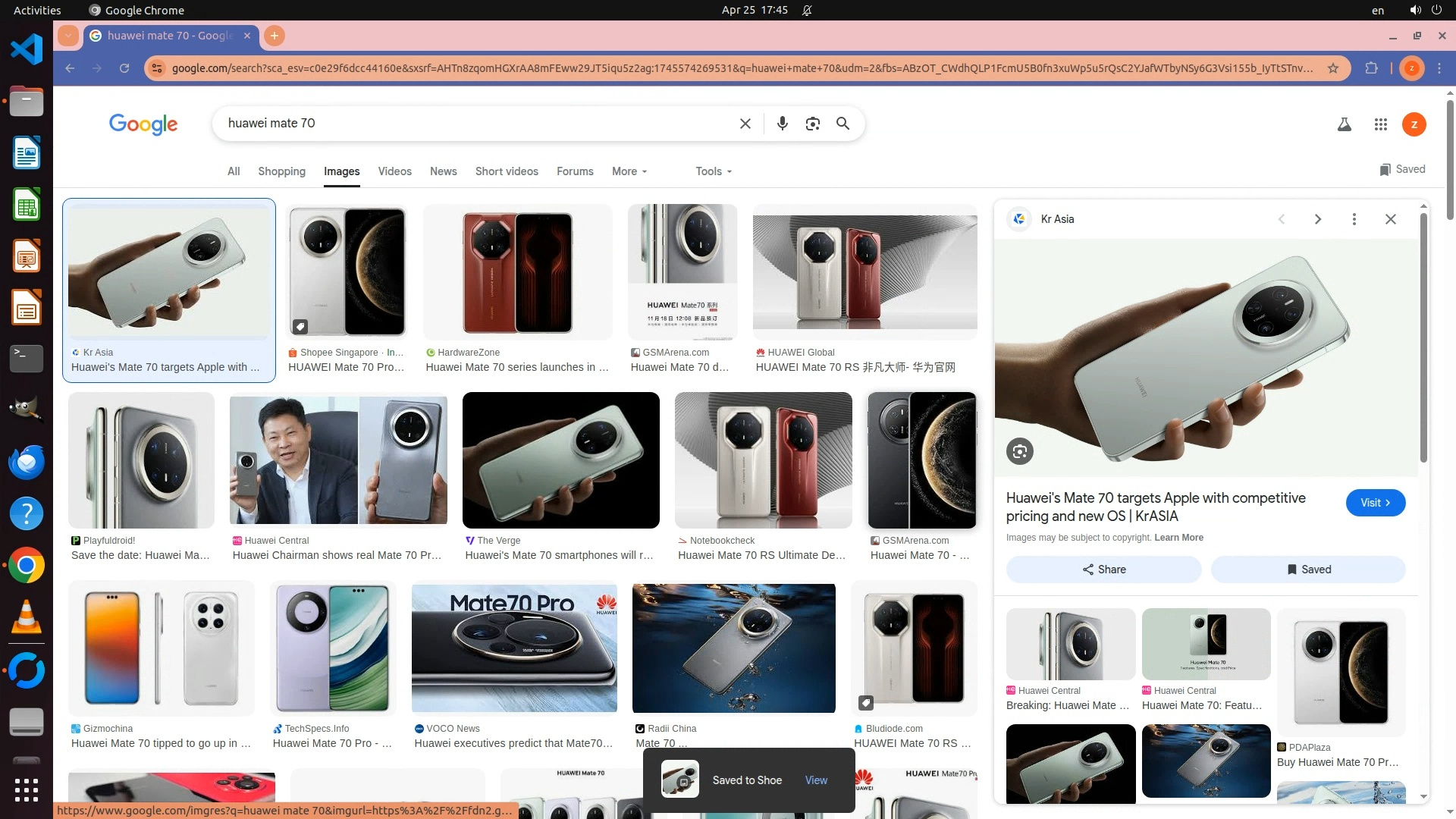Open volume control in system tray
This screenshot has height=819, width=1456.
click(x=1415, y=11)
